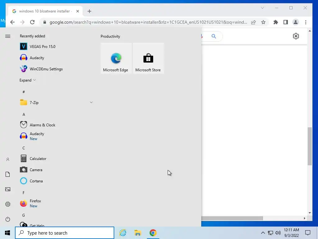Open Pictures icon in Start sidebar
Screen dimensions: 318x239
[x=8, y=189]
